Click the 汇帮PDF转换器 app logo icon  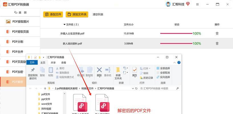5,5
